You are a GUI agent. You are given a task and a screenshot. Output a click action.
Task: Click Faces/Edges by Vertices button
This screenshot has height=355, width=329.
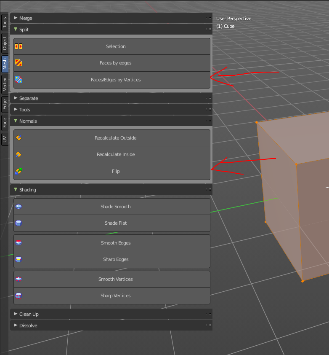[112, 80]
